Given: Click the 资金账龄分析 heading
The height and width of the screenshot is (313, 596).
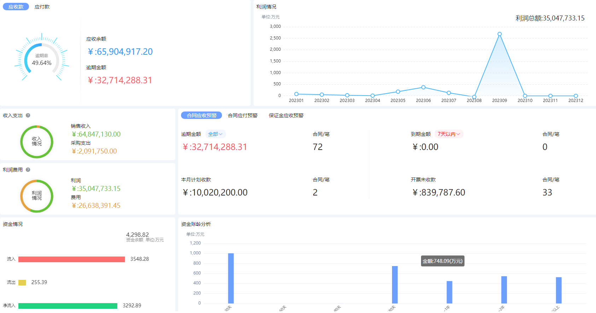Looking at the screenshot, I should coord(196,224).
